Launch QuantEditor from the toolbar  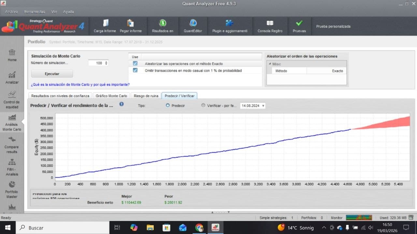pyautogui.click(x=193, y=23)
